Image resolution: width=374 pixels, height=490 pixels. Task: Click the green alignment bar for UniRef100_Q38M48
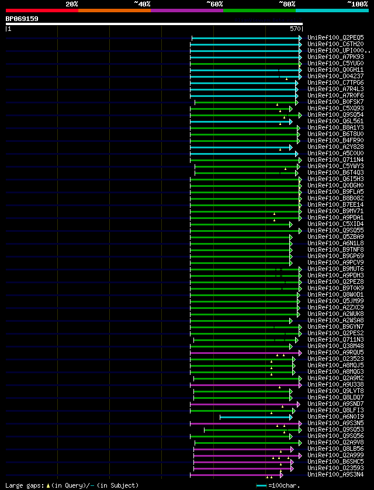pos(241,346)
